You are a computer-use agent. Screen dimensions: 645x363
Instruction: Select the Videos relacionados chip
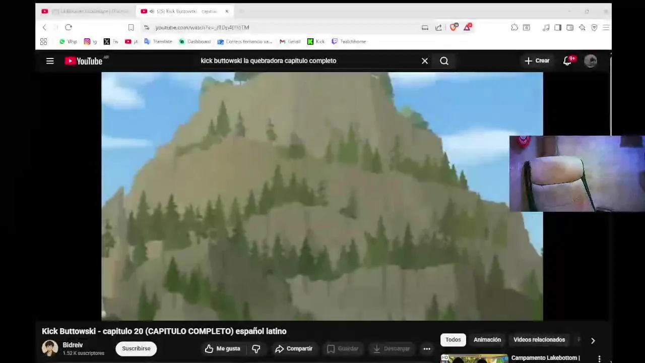(x=539, y=340)
